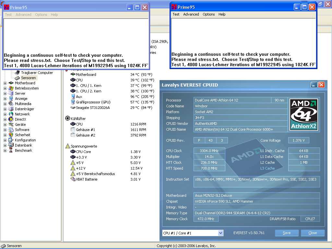
Task: Click the Gehäuse #2 fan icon
Action: pyautogui.click(x=73, y=135)
